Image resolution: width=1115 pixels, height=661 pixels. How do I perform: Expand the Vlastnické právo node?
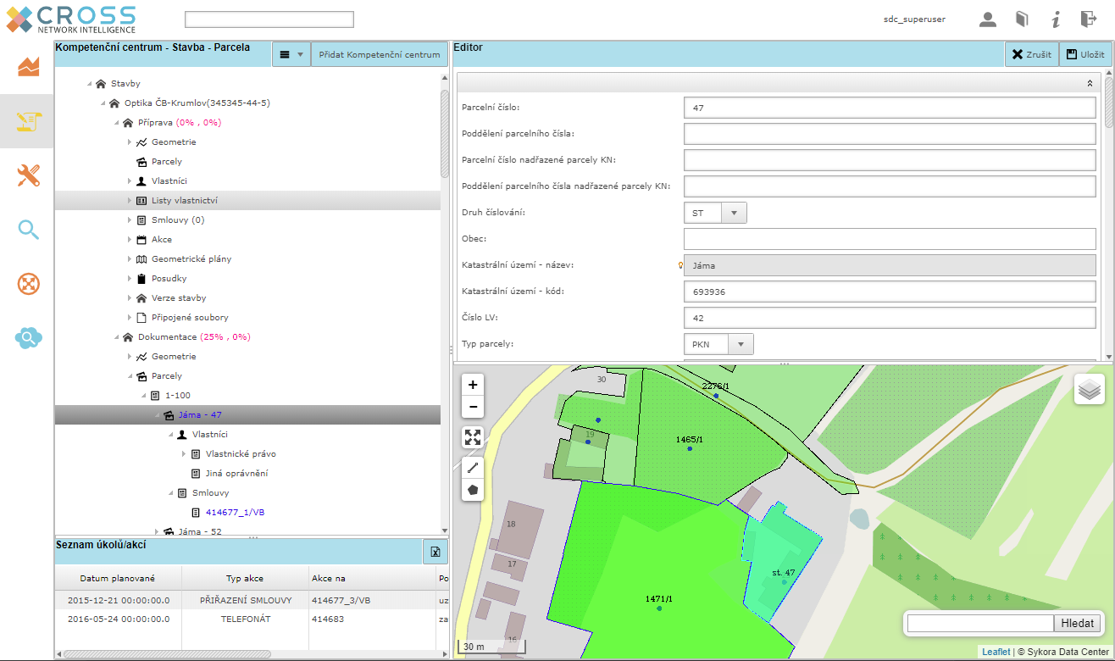click(184, 454)
